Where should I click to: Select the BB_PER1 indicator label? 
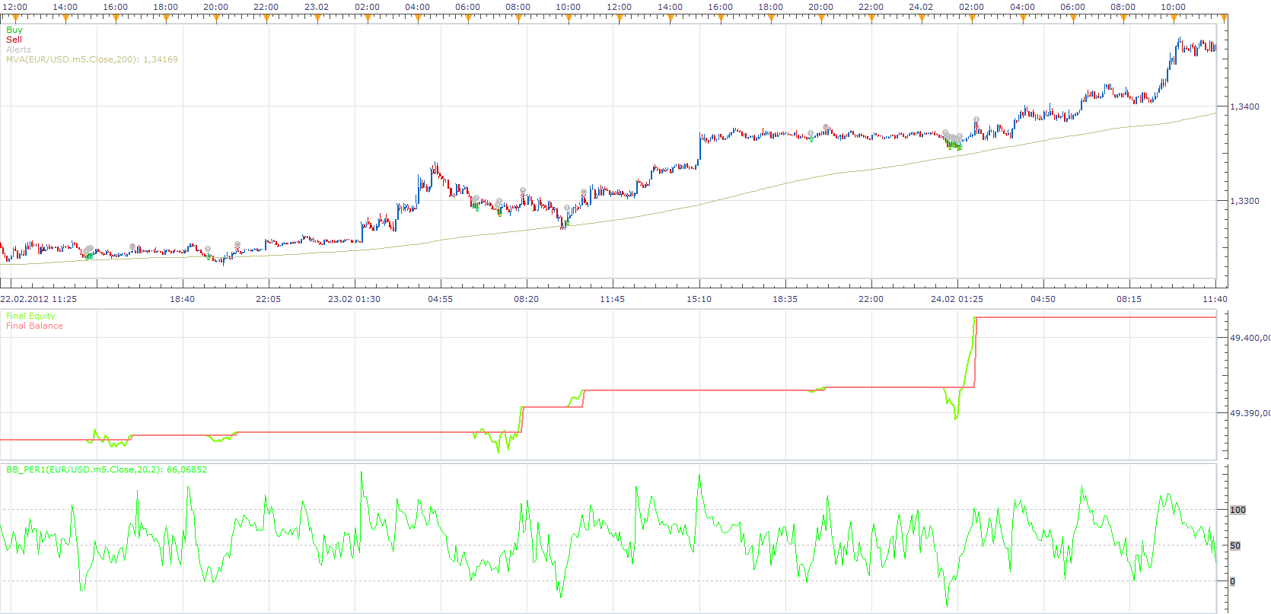point(107,469)
